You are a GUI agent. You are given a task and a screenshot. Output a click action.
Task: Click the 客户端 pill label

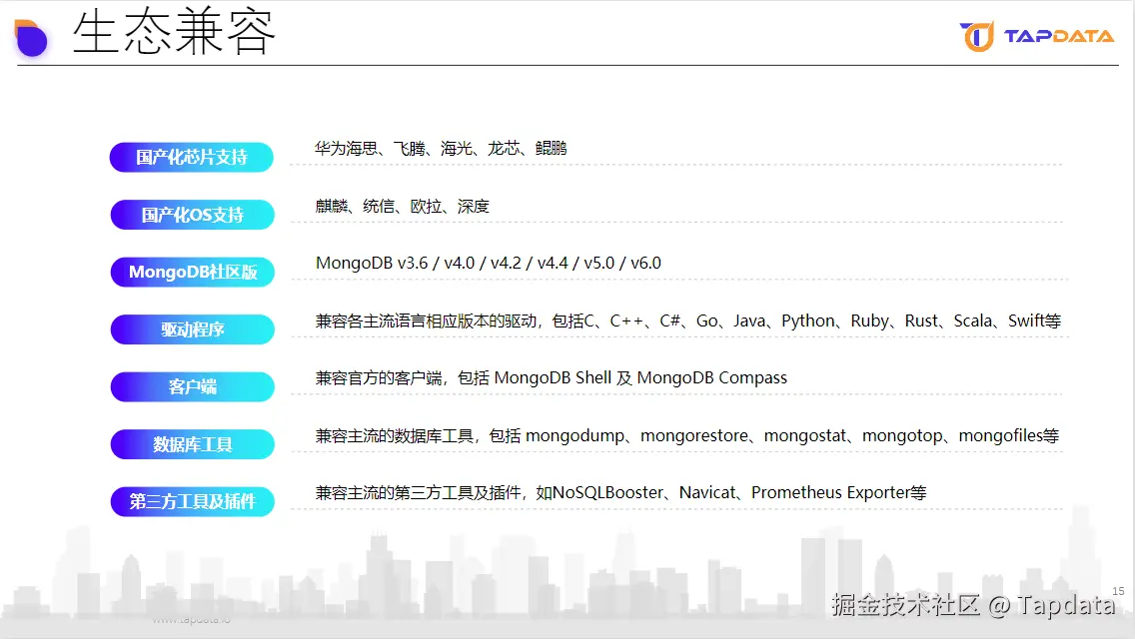pyautogui.click(x=193, y=386)
